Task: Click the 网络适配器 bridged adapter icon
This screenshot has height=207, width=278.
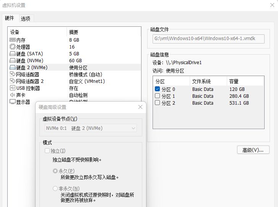Action: click(13, 74)
